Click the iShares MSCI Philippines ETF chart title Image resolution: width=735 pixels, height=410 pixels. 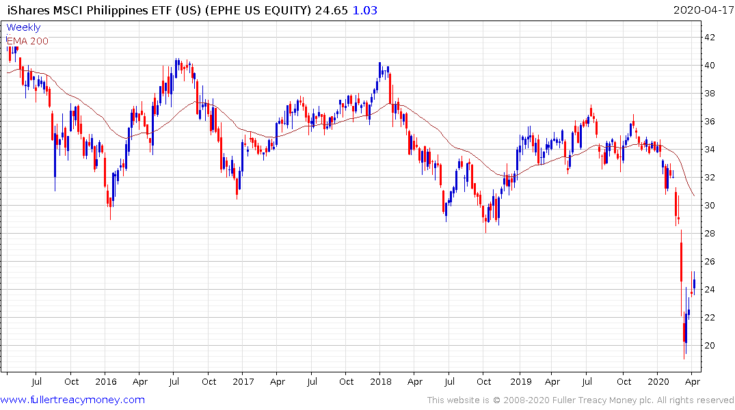point(159,10)
